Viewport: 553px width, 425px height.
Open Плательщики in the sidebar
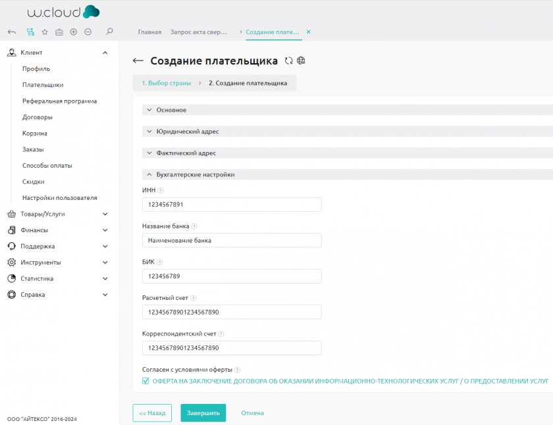pyautogui.click(x=43, y=85)
